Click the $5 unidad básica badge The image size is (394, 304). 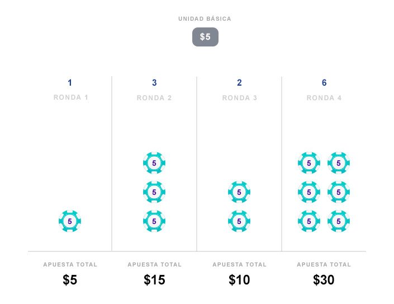[205, 37]
